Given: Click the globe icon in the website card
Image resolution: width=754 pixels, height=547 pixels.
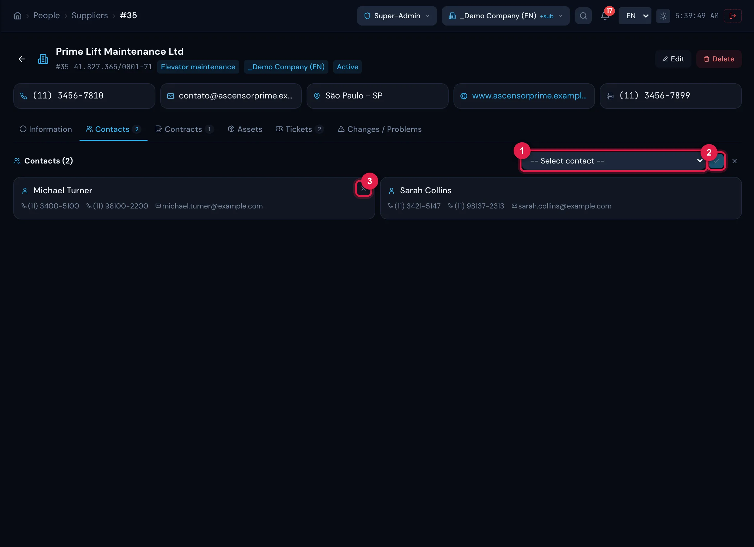Looking at the screenshot, I should tap(464, 96).
